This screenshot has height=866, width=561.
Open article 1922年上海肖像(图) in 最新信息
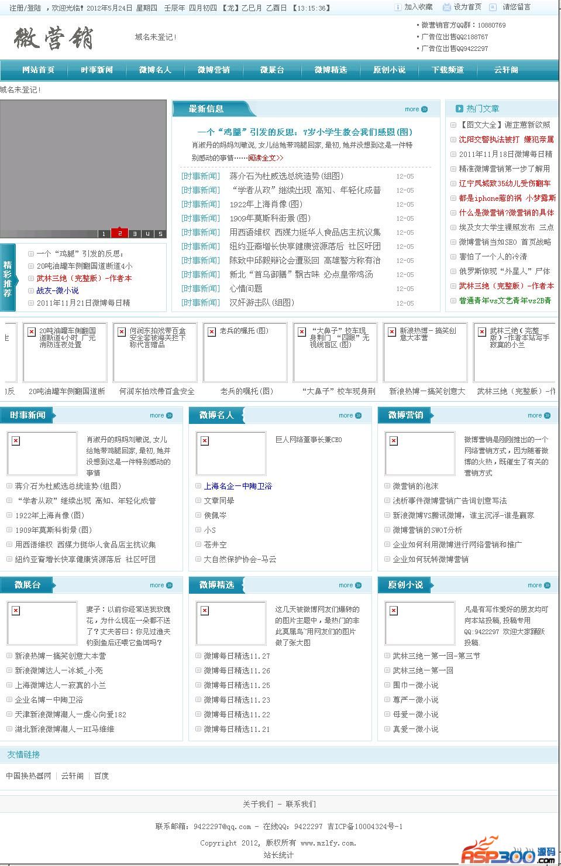(266, 204)
